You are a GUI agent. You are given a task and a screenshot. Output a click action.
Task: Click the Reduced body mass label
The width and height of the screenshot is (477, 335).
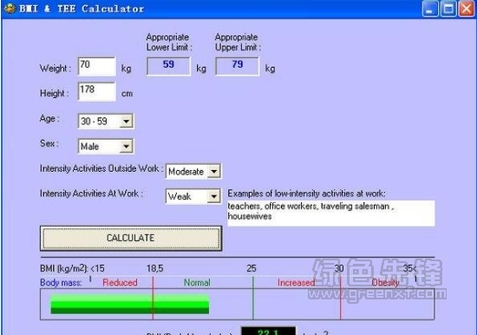[x=120, y=283]
